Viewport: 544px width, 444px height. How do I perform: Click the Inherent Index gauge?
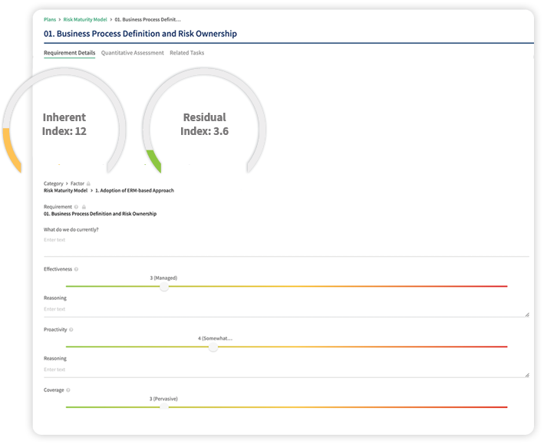64,124
